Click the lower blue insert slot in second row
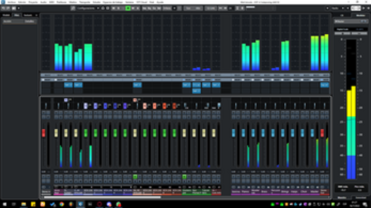Image resolution: width=371 pixels, height=208 pixels. coord(196,91)
